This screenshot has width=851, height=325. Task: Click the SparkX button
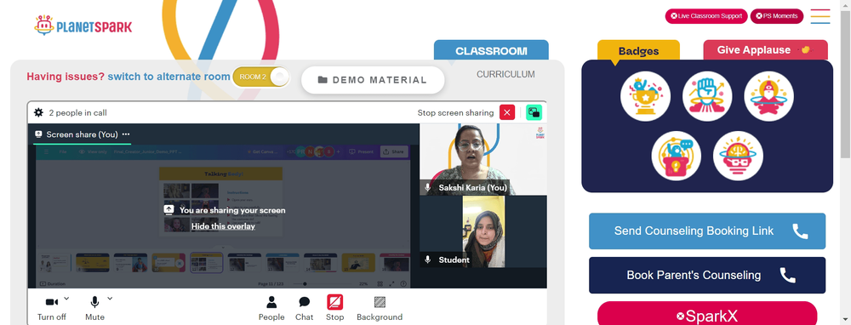[707, 314]
